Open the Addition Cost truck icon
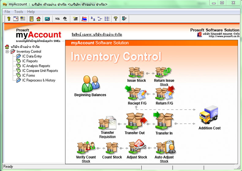This screenshot has height=171, width=242. point(209,115)
